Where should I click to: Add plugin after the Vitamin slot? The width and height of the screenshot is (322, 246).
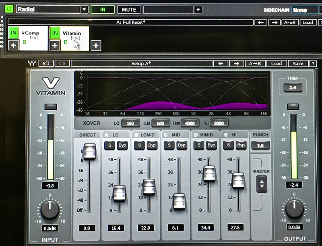click(96, 46)
